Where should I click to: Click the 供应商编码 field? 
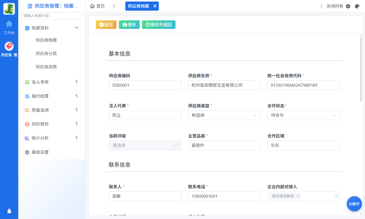tap(145, 85)
